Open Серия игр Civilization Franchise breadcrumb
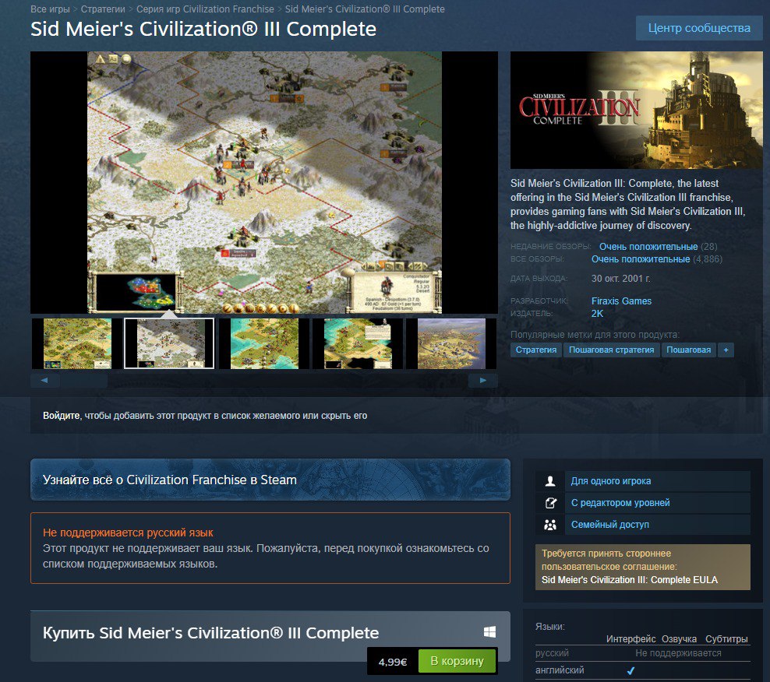 205,9
